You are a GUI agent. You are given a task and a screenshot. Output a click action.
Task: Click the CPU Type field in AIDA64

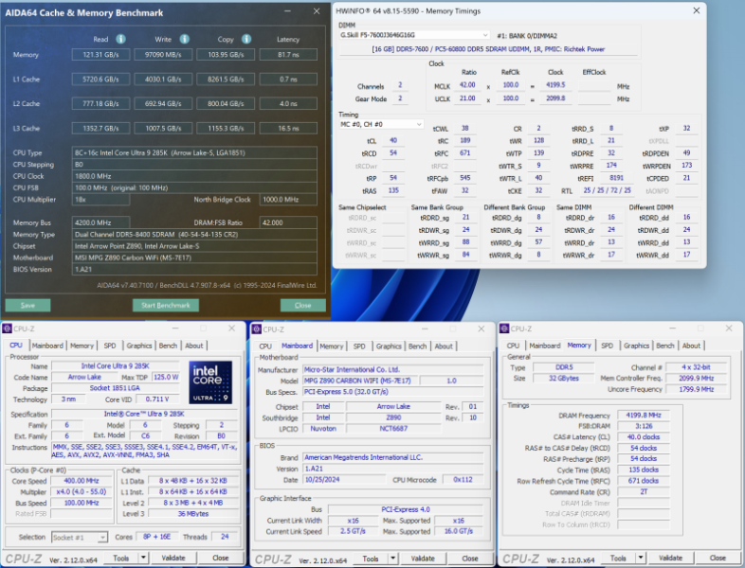[195, 152]
